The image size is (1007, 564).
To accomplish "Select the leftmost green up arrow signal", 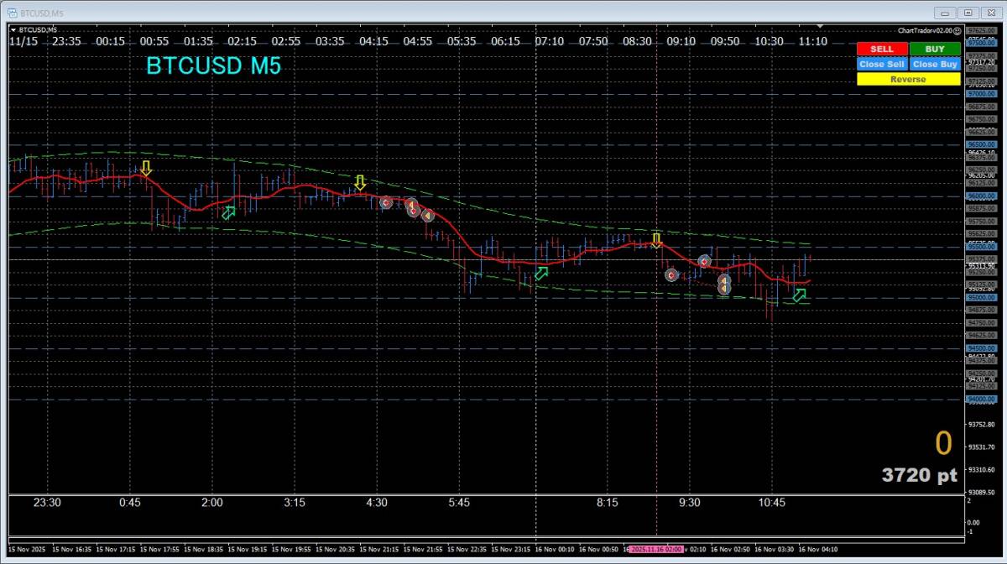I will coord(228,212).
